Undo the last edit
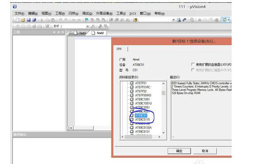This screenshot has width=260, height=164. click(x=60, y=20)
